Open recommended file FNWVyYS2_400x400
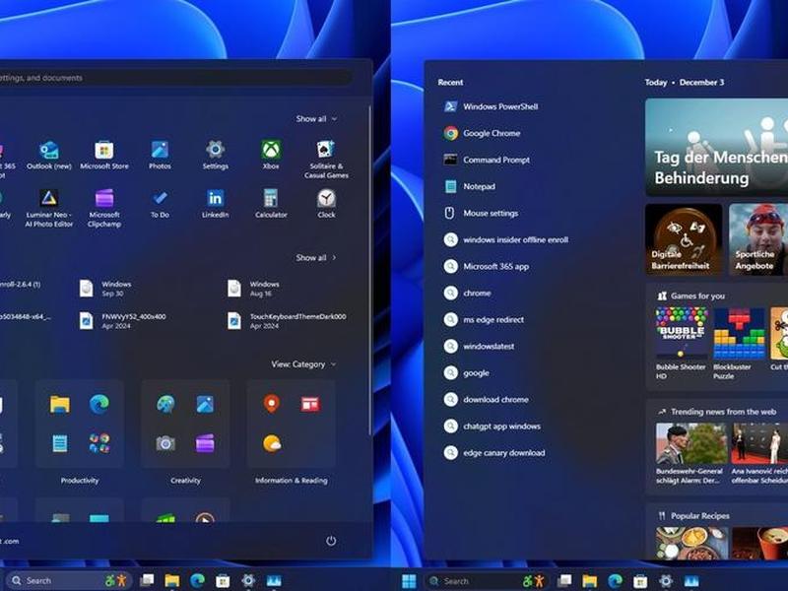The width and height of the screenshot is (788, 591). pos(122,321)
